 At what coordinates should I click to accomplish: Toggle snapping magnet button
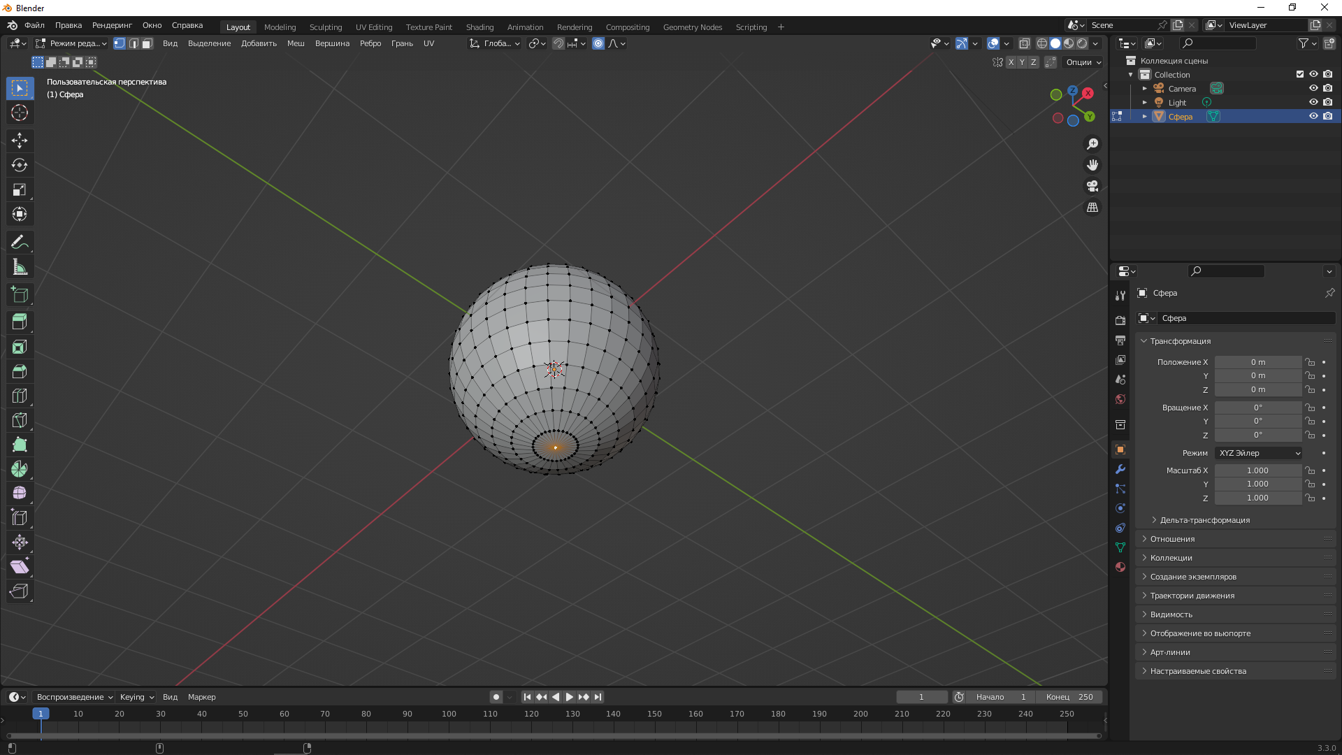[558, 43]
